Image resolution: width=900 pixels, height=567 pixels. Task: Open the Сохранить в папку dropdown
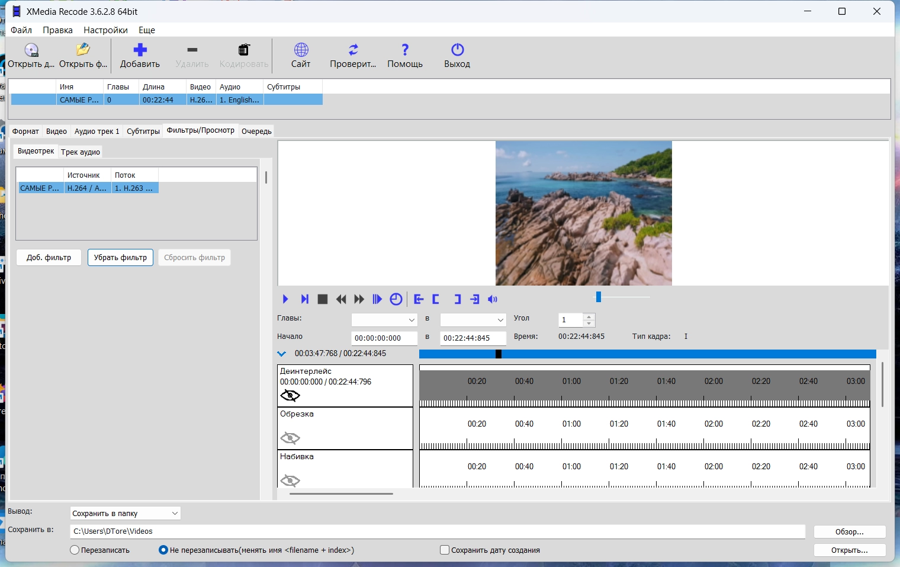[x=125, y=513]
